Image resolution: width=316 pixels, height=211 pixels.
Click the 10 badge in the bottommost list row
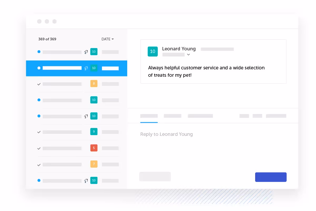pyautogui.click(x=94, y=180)
